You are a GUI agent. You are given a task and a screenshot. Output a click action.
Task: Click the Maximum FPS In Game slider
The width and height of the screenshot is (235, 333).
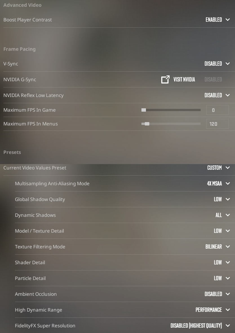pyautogui.click(x=171, y=110)
